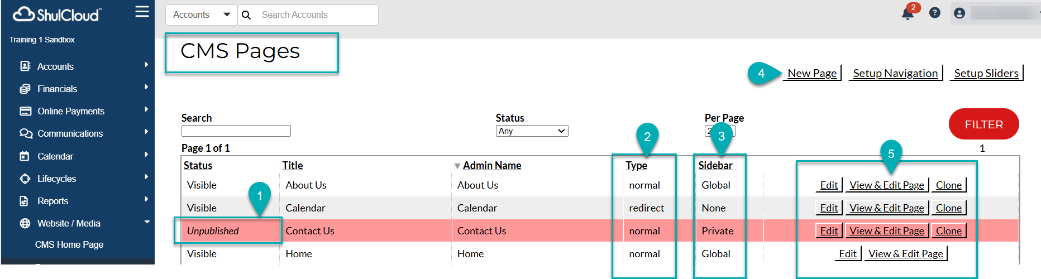The image size is (1041, 279).
Task: Expand the Financials submenu arrow
Action: [146, 87]
